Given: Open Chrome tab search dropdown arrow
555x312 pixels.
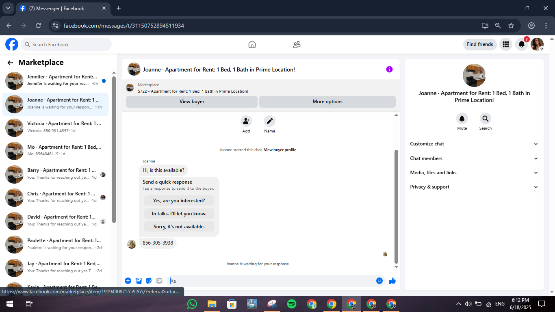Looking at the screenshot, I should (8, 8).
